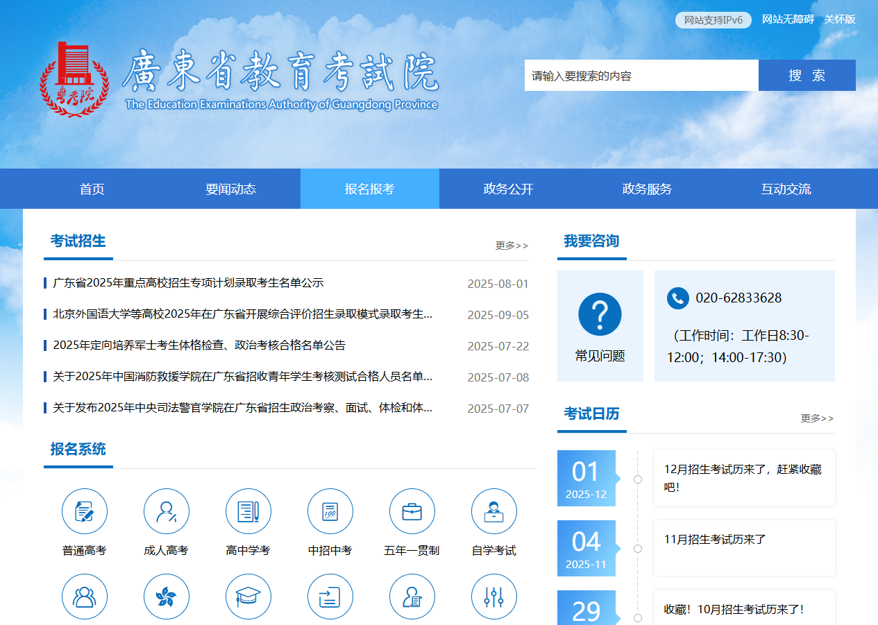The image size is (878, 625).
Task: Click the 粤考院 logo emblem
Action: [74, 78]
